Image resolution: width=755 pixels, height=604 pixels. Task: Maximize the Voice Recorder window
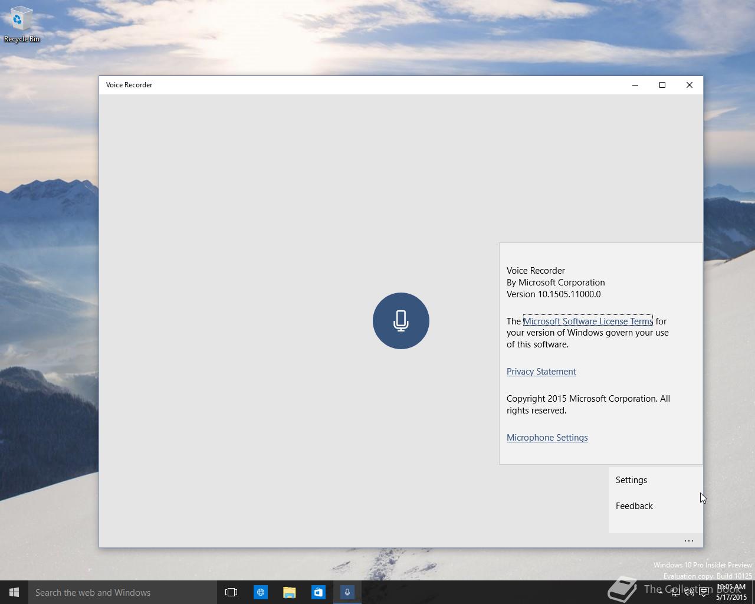pos(662,85)
